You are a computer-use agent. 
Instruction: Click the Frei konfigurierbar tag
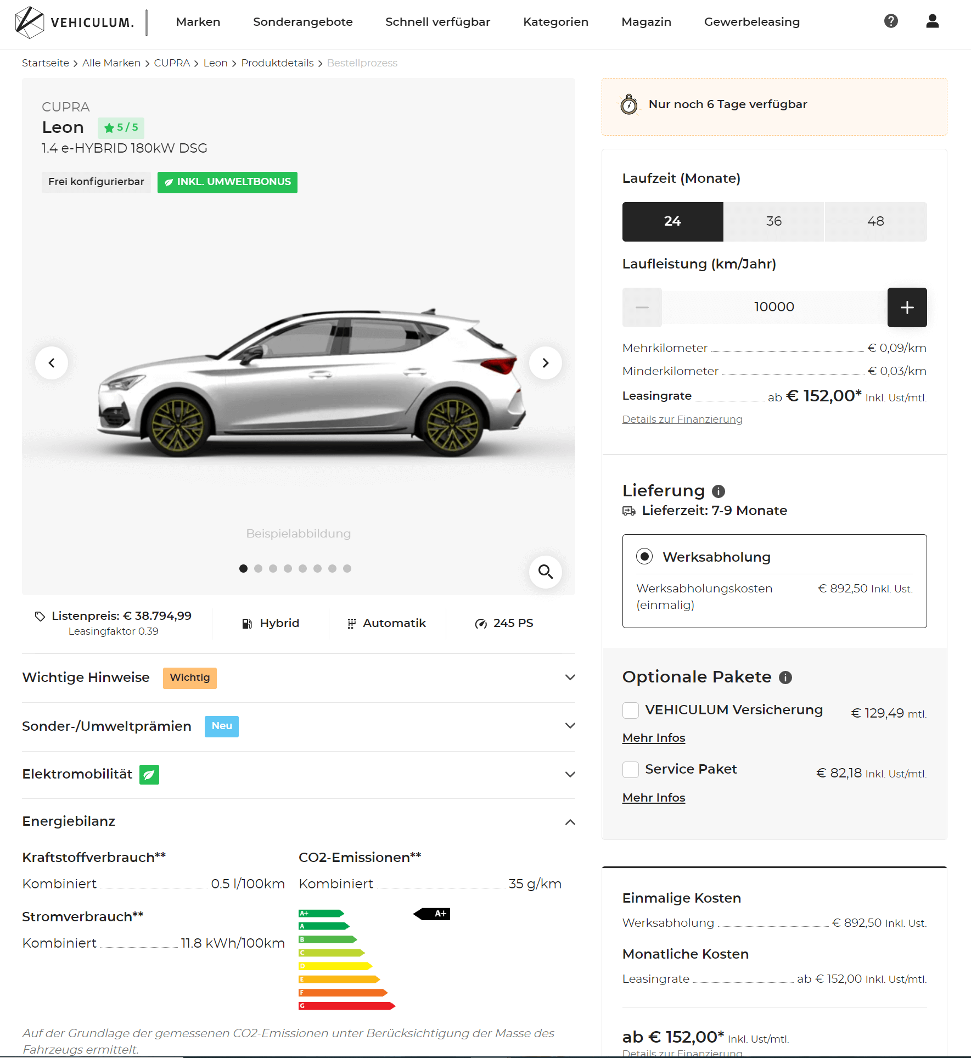point(96,182)
